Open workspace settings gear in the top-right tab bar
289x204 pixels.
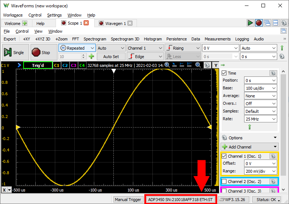click(284, 23)
